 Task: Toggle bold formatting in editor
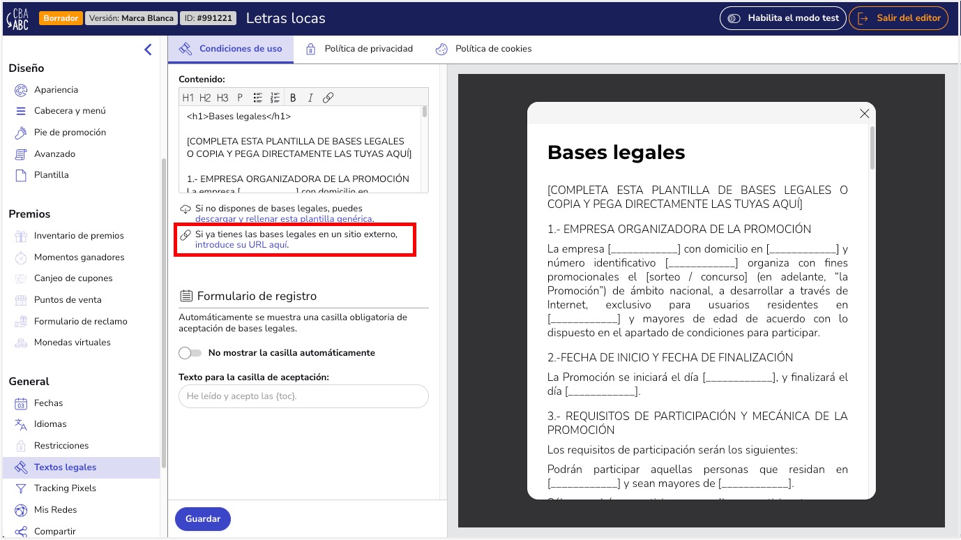(293, 98)
